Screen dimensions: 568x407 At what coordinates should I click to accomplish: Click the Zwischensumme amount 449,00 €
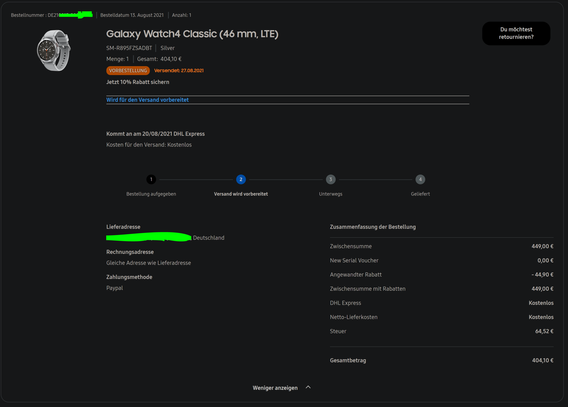tap(542, 246)
